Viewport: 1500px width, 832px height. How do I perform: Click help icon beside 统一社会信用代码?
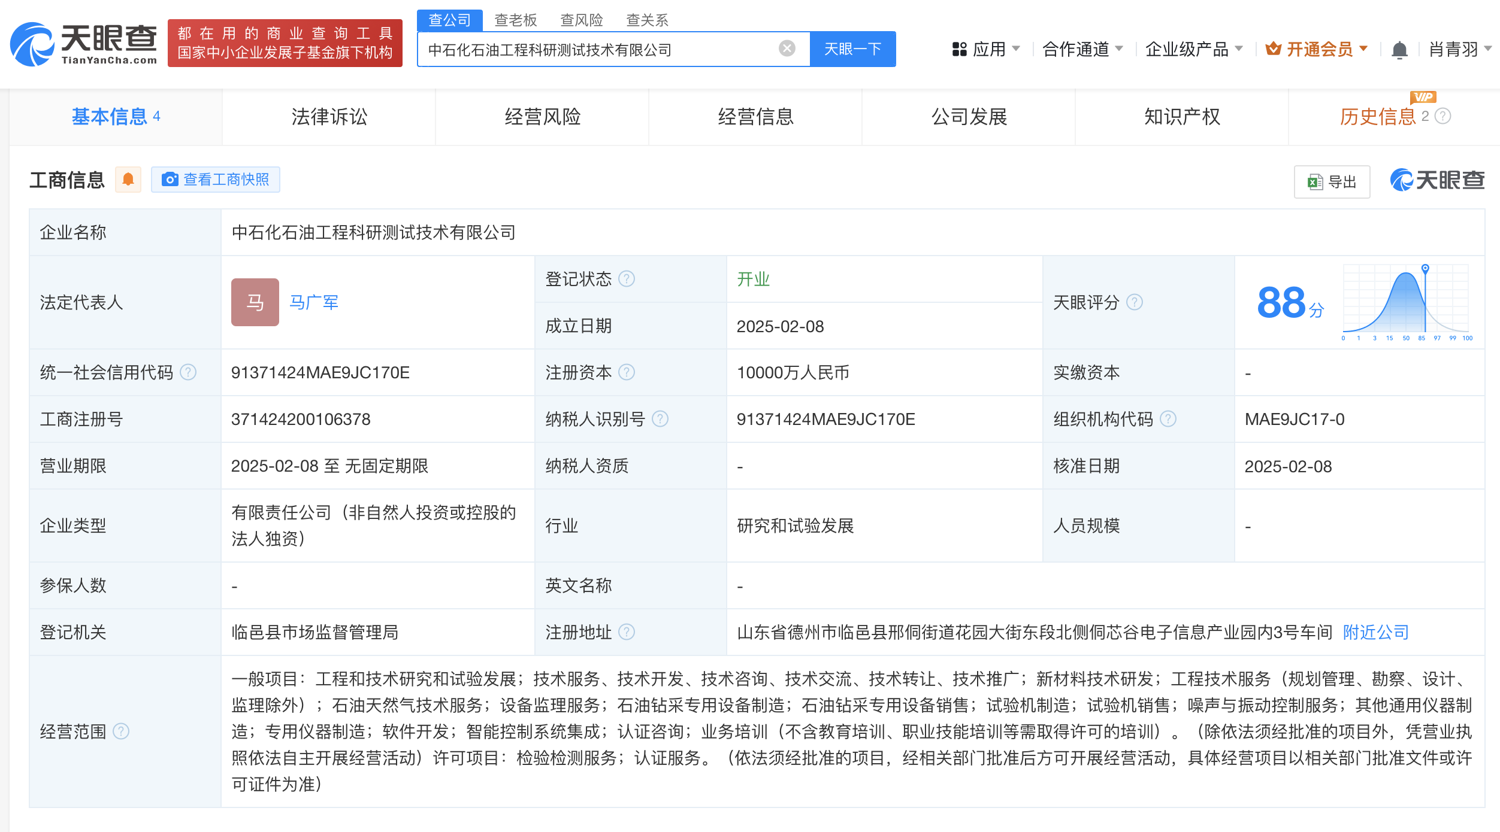click(x=188, y=372)
